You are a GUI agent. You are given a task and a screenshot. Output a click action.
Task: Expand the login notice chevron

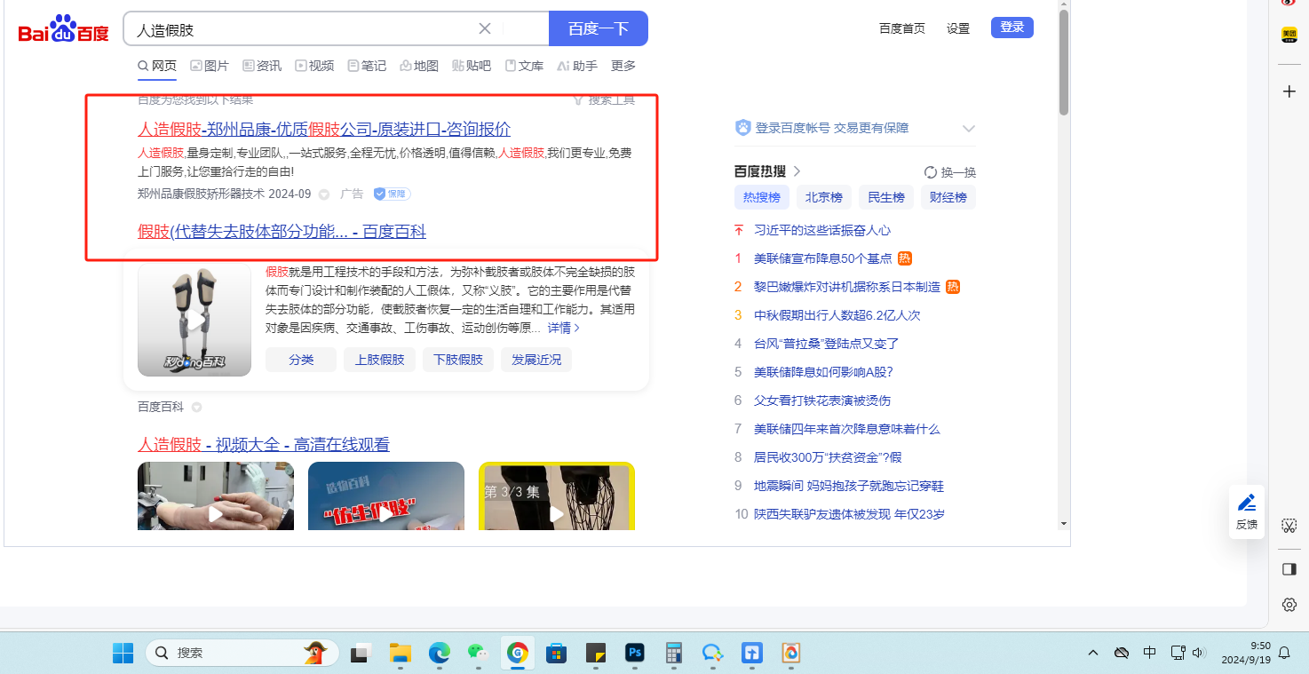(968, 129)
